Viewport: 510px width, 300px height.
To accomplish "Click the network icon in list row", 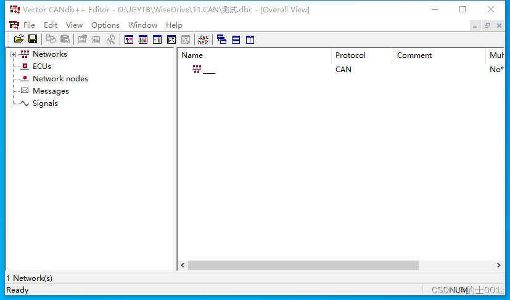I will (197, 69).
